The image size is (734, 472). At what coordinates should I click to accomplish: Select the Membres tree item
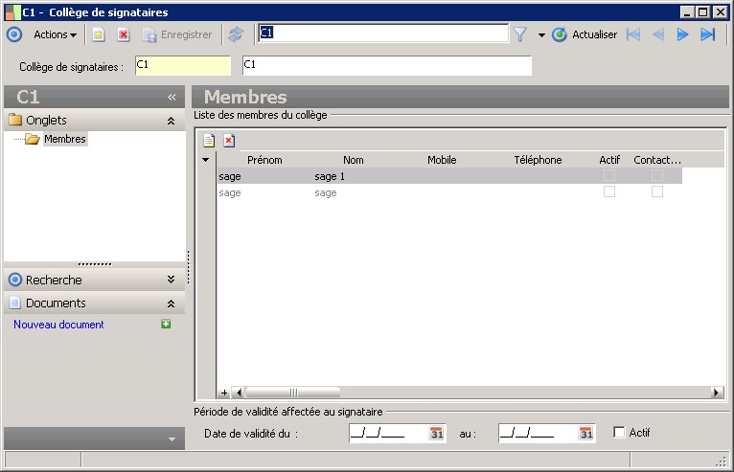click(65, 139)
